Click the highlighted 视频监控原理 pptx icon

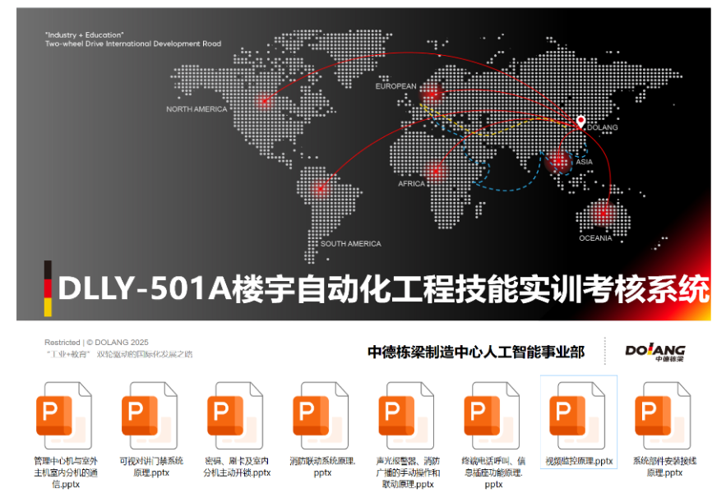(577, 415)
